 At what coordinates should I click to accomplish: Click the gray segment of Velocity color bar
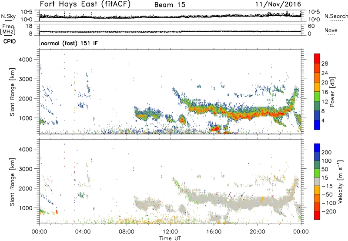pyautogui.click(x=317, y=181)
